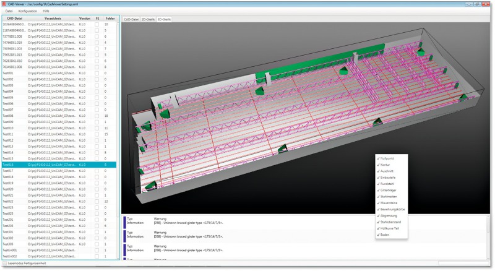
Task: Check the FE box for Test008
Action: coord(97,116)
